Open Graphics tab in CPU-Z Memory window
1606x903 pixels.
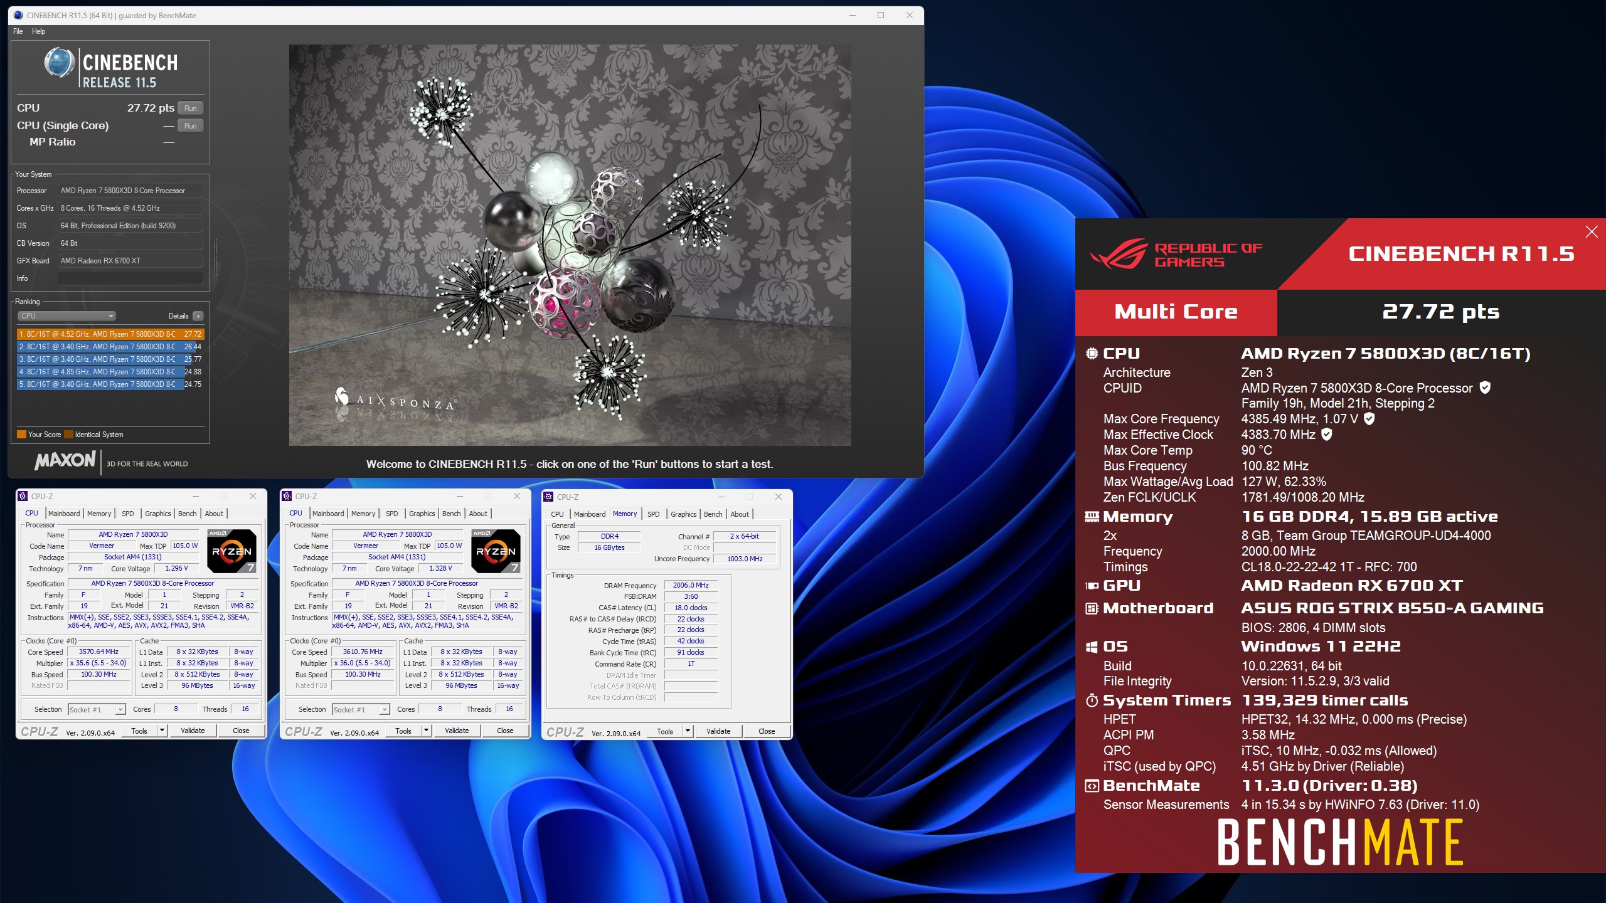683,514
